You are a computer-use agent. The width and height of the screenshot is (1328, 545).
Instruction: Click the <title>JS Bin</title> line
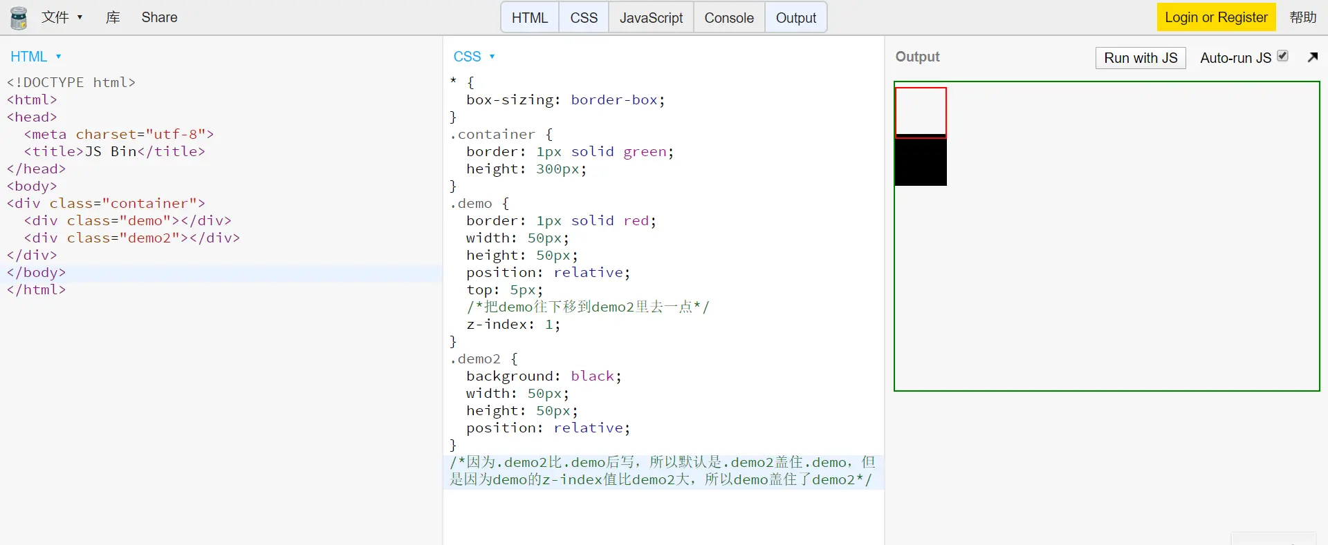point(115,151)
